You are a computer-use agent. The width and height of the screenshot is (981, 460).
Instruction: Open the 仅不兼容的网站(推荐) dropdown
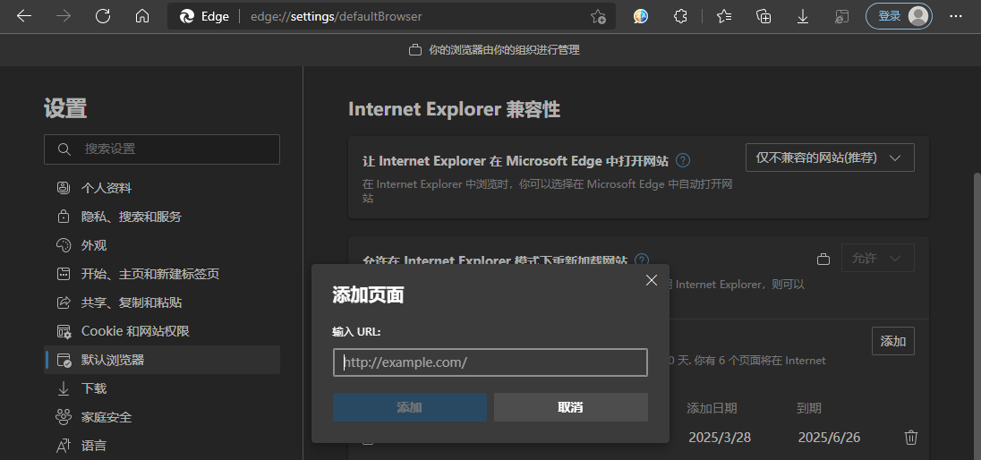[x=830, y=158]
